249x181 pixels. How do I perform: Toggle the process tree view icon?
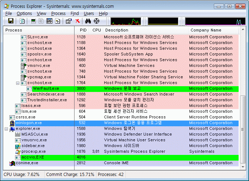pyautogui.click(x=41, y=21)
